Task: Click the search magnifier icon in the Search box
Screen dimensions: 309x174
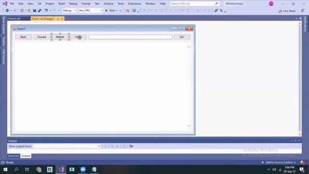Action: 217,3
